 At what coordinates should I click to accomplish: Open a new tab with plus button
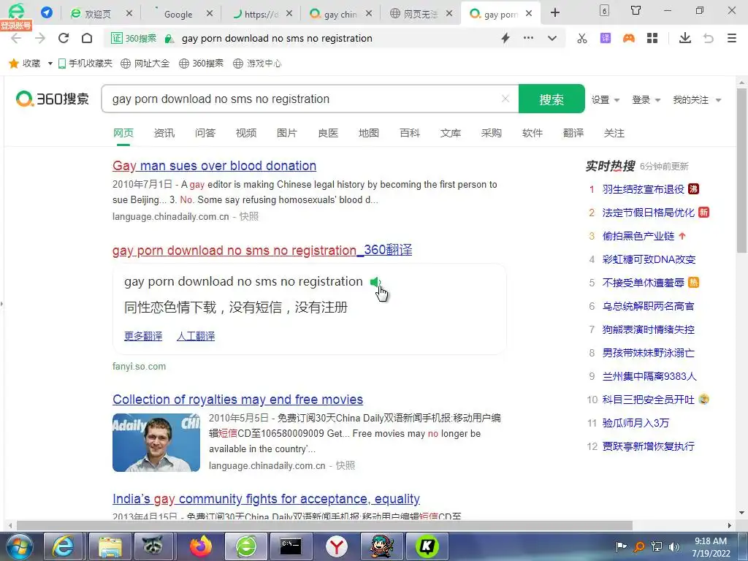555,13
